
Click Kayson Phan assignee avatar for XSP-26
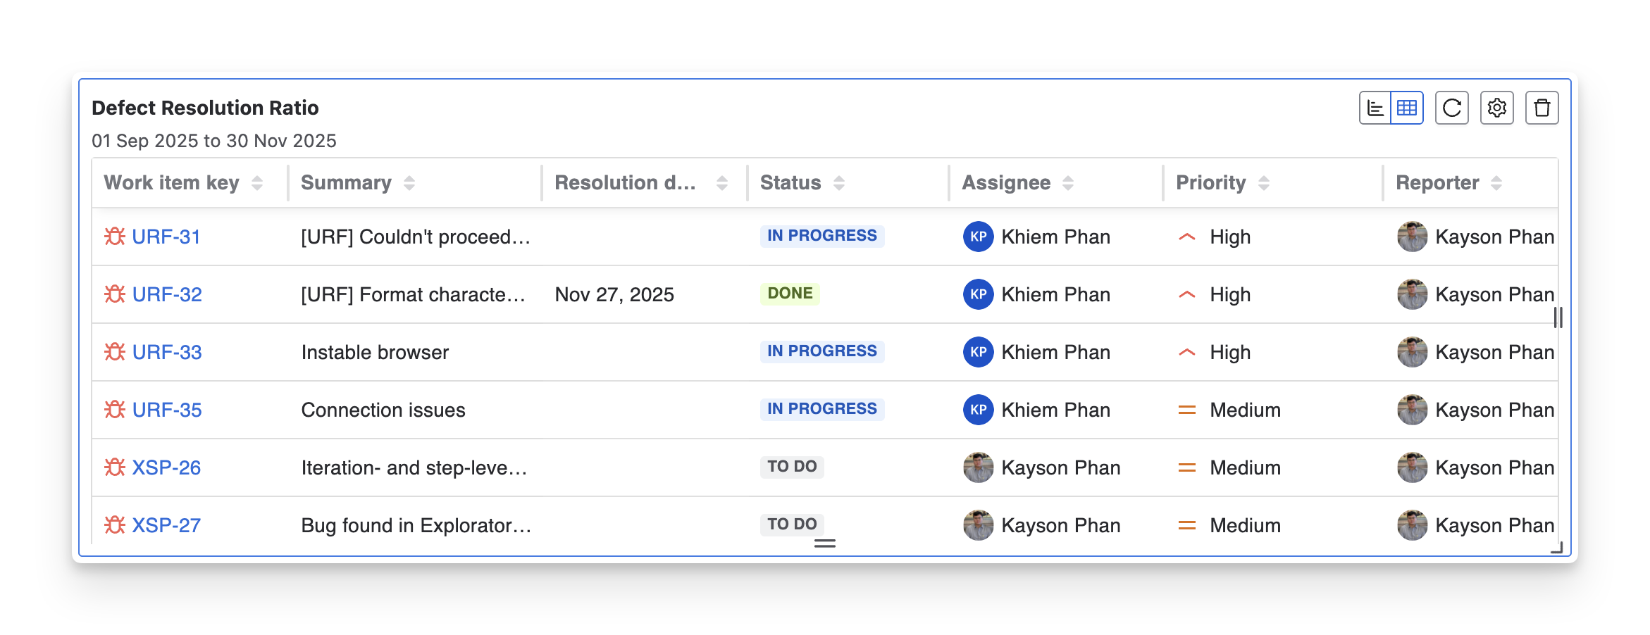[978, 467]
